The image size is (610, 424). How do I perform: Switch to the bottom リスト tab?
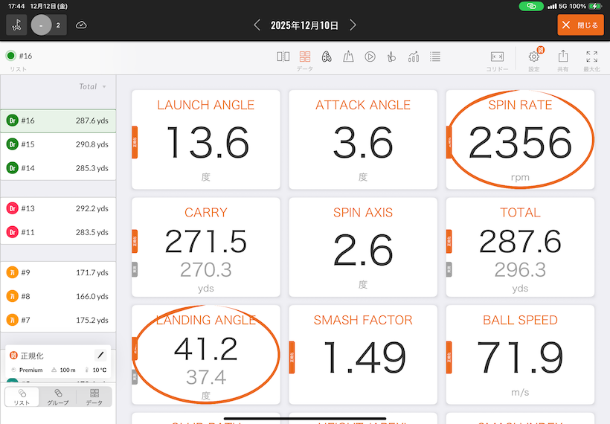click(22, 396)
